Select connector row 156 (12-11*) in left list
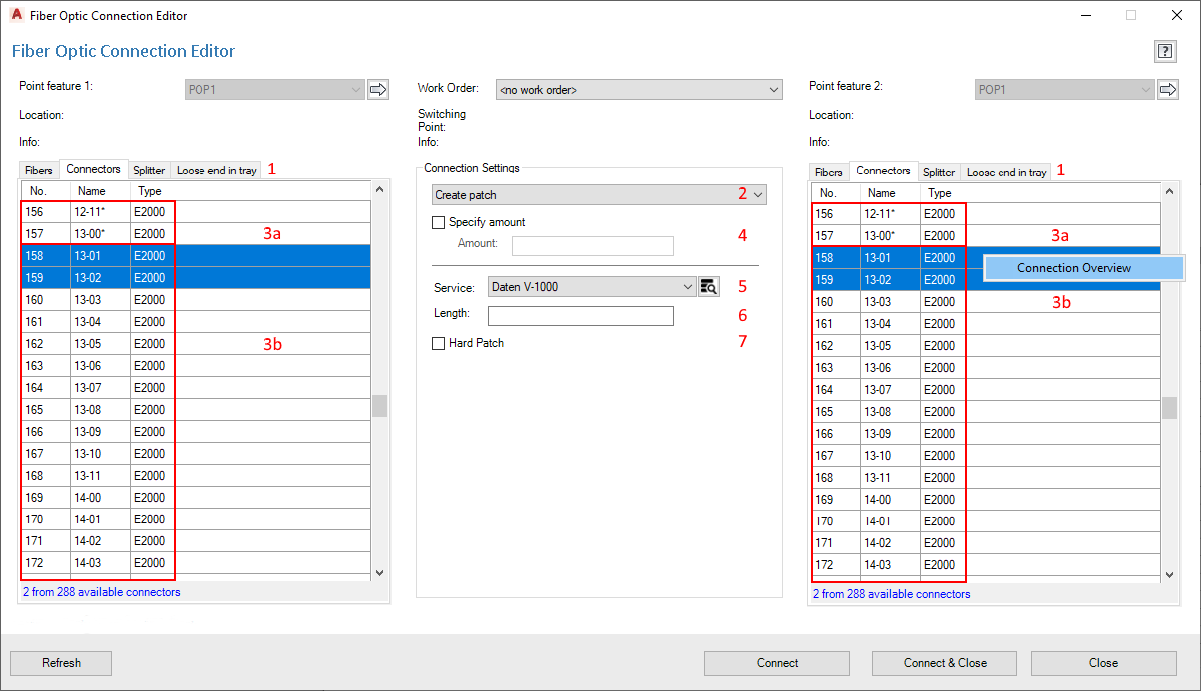 click(196, 212)
